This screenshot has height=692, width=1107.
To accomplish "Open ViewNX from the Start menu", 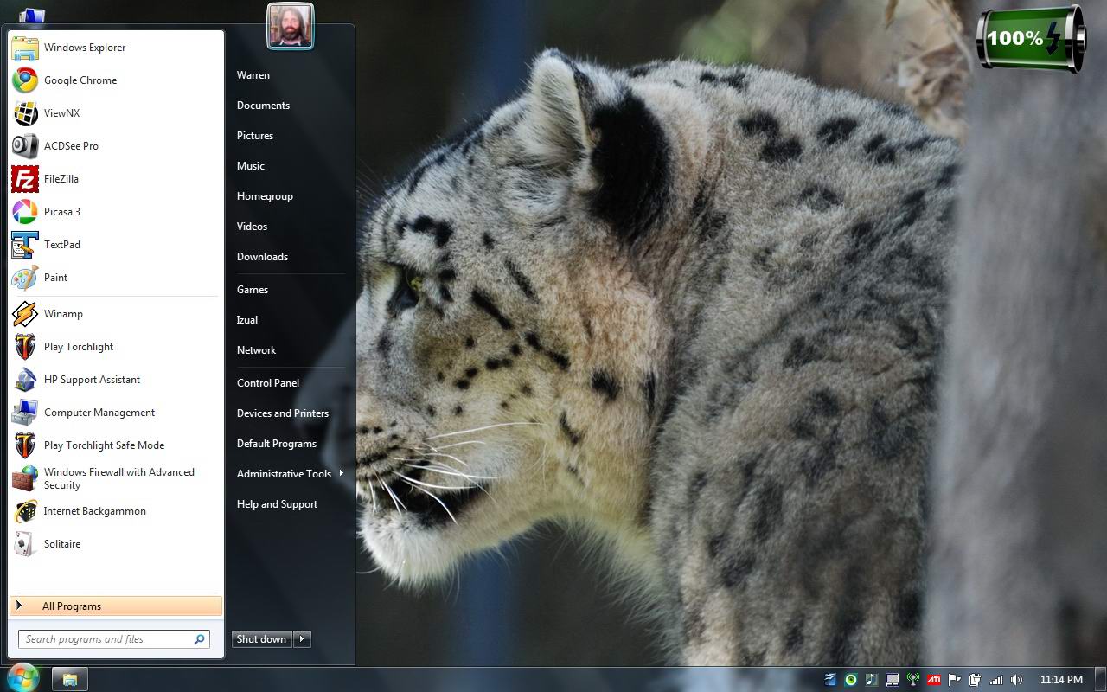I will (x=61, y=113).
